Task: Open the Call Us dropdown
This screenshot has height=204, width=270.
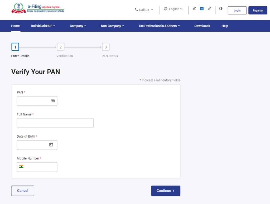Action: [x=144, y=10]
